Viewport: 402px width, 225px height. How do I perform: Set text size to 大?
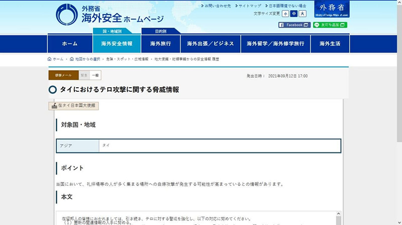(303, 14)
